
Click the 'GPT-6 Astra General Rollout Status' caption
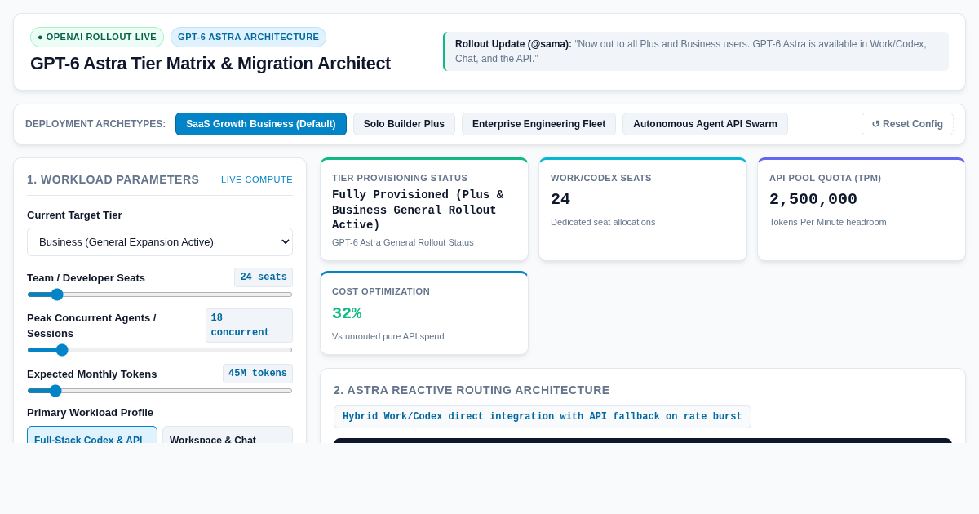click(403, 242)
